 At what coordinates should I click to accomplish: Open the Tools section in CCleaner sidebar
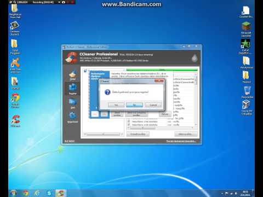coord(73,103)
